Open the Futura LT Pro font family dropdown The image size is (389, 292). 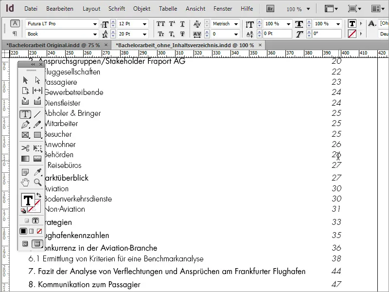coord(95,24)
